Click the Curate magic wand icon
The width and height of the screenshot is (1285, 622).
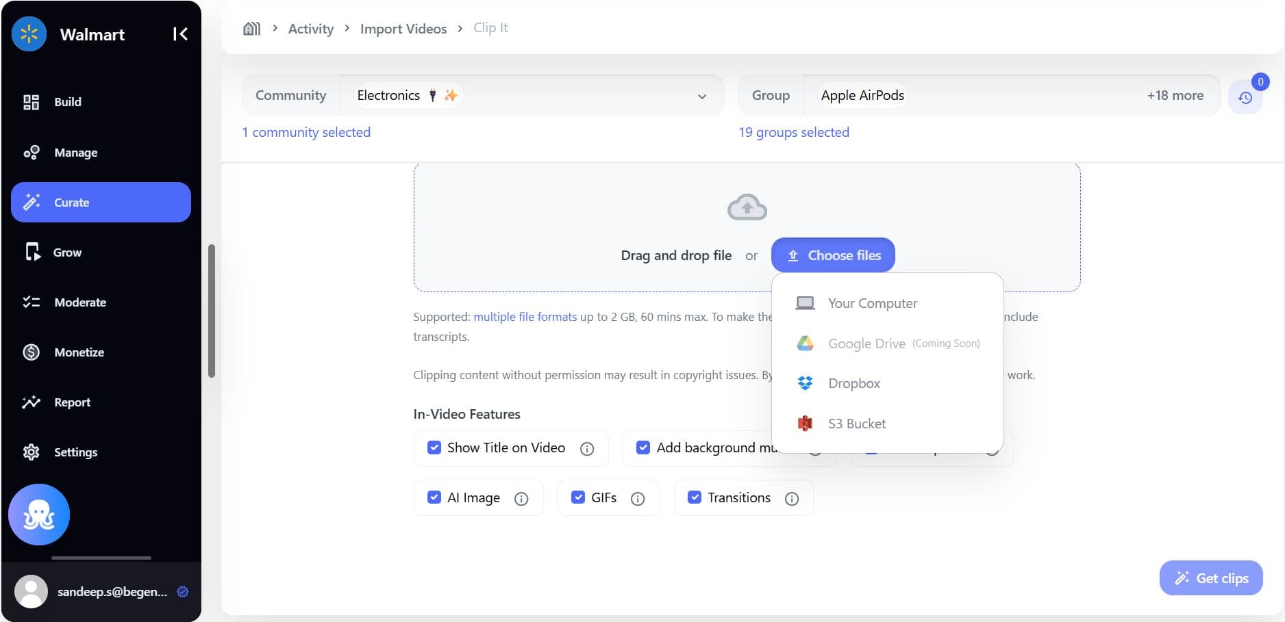tap(32, 202)
